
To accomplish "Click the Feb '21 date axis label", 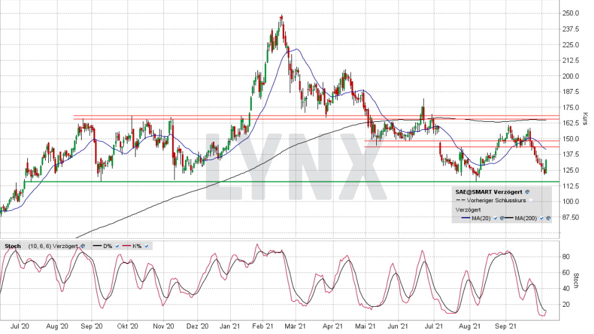I will (262, 326).
